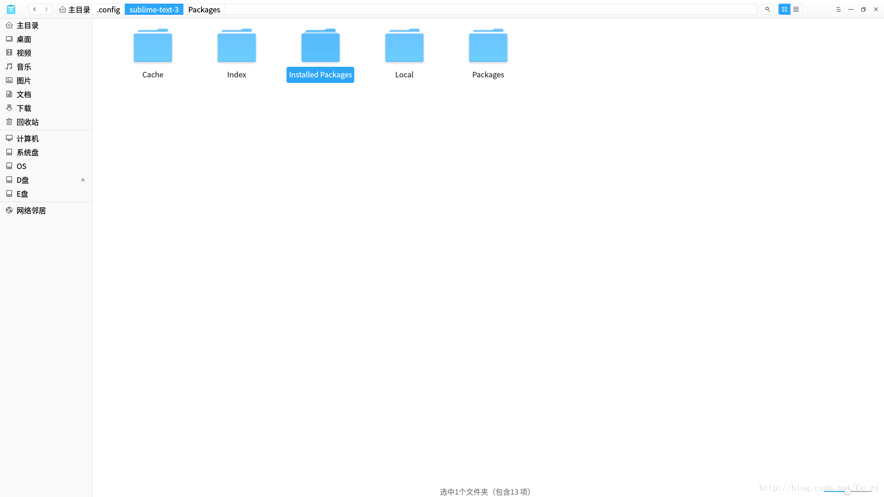
Task: Go forward with the right arrow
Action: 46,9
